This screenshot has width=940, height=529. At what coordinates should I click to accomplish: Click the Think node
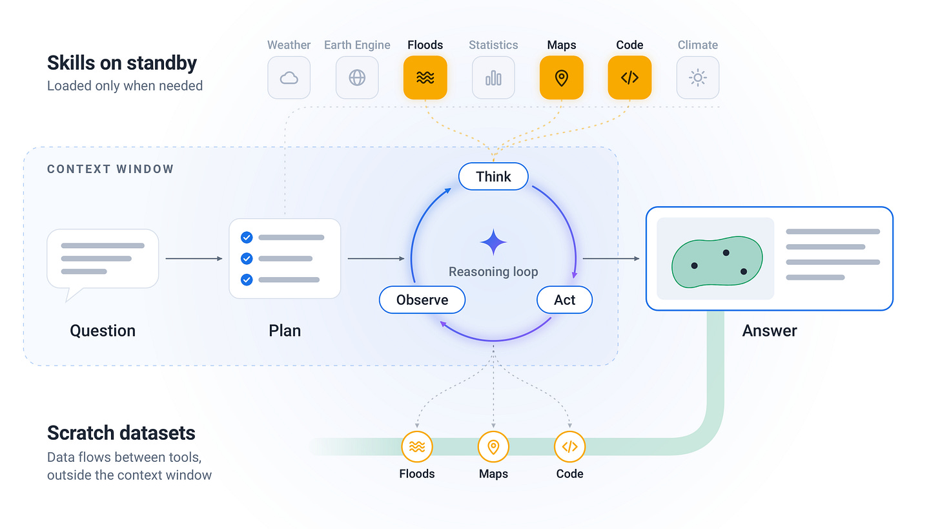(x=493, y=176)
